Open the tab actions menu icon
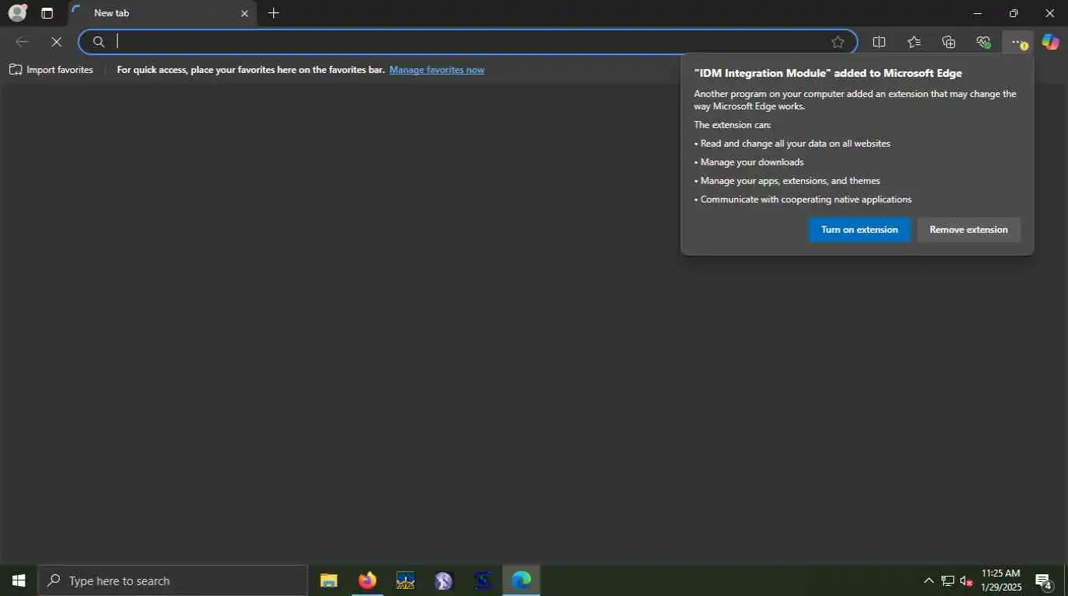The height and width of the screenshot is (596, 1068). pyautogui.click(x=47, y=13)
